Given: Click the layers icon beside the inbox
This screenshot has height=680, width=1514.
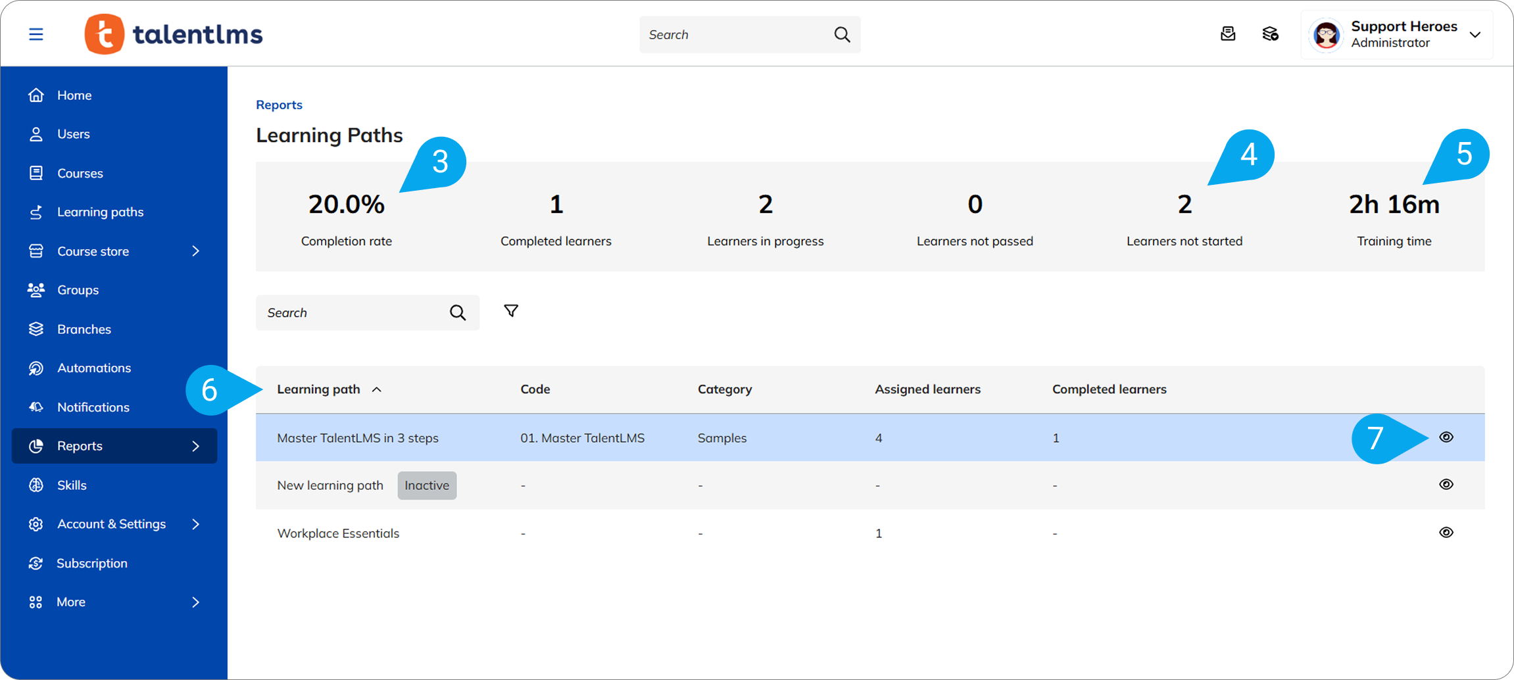Looking at the screenshot, I should (1270, 34).
